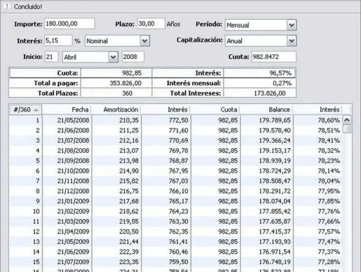Select payment row 12 dated 21/04/2009
The width and height of the screenshot is (361, 272).
click(176, 231)
